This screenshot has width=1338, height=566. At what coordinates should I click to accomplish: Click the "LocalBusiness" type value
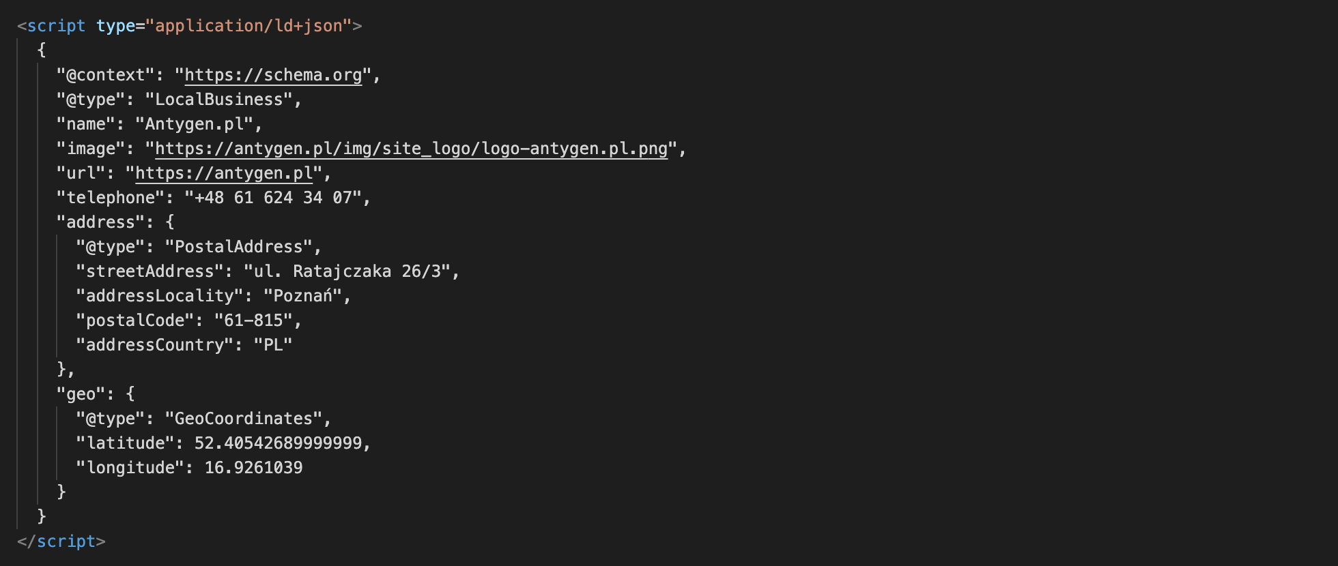click(x=218, y=100)
